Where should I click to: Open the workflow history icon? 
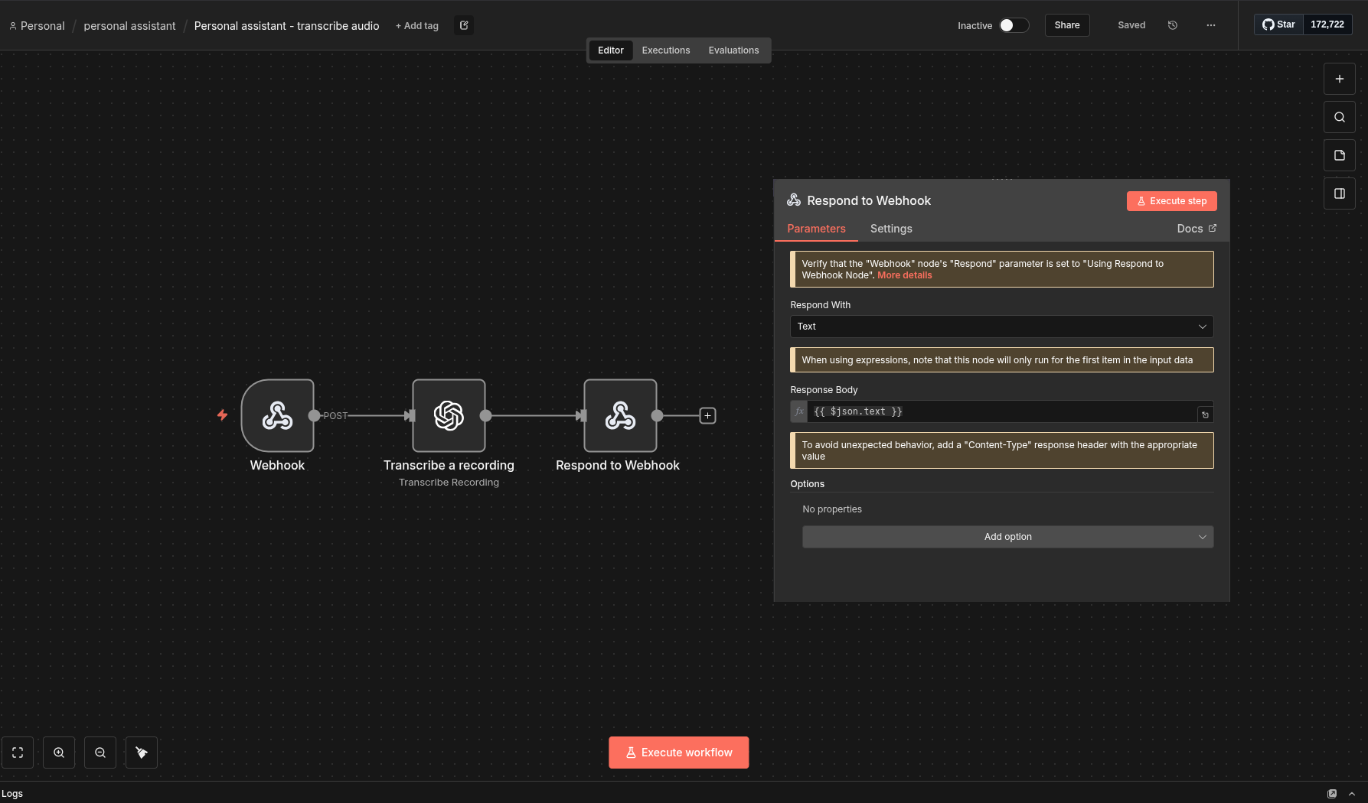(x=1172, y=25)
